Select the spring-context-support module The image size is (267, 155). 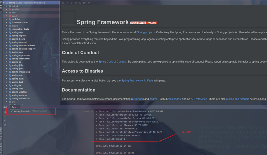click(24, 49)
